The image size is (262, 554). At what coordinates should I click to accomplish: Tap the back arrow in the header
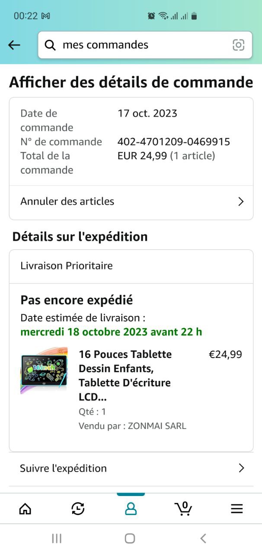coord(14,45)
